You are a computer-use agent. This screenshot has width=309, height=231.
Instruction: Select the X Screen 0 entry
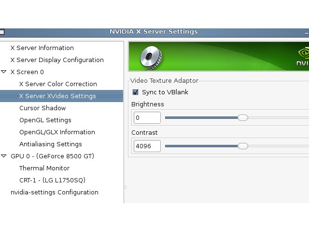point(27,72)
